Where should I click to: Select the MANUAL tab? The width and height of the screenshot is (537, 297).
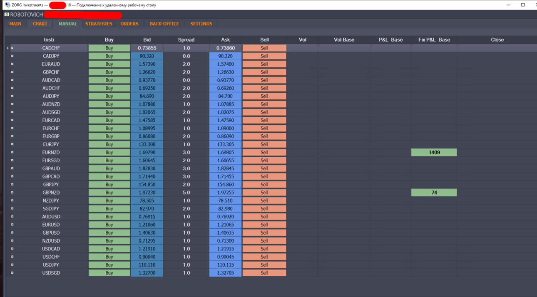coord(67,24)
